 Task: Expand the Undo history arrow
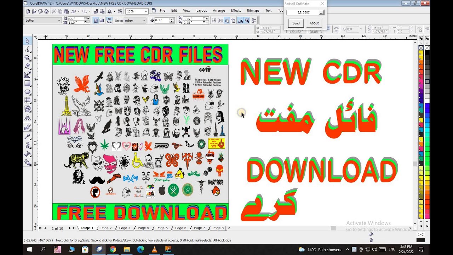(x=79, y=11)
